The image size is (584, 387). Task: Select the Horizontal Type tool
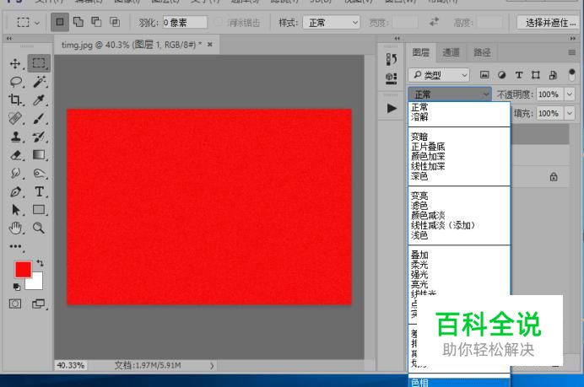tap(39, 191)
